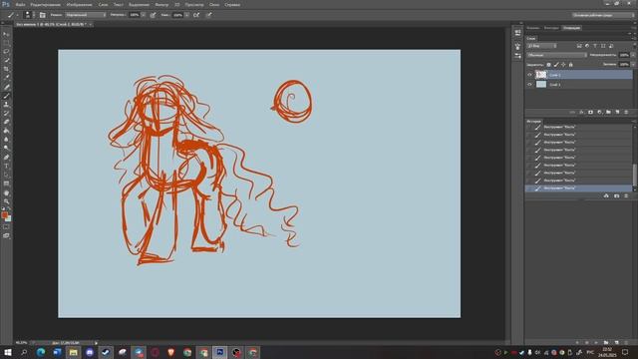Image resolution: width=638 pixels, height=359 pixels.
Task: Select the Crop tool
Action: coord(6,69)
